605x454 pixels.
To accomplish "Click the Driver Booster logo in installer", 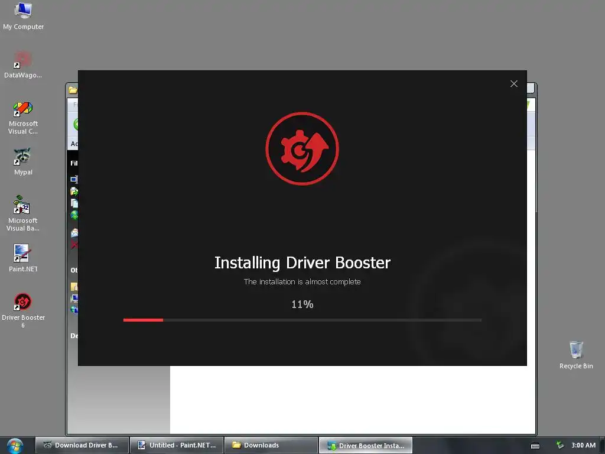I will (302, 148).
